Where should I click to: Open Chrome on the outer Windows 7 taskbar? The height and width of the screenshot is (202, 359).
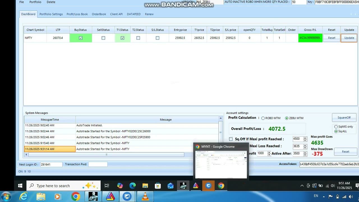pos(75,197)
